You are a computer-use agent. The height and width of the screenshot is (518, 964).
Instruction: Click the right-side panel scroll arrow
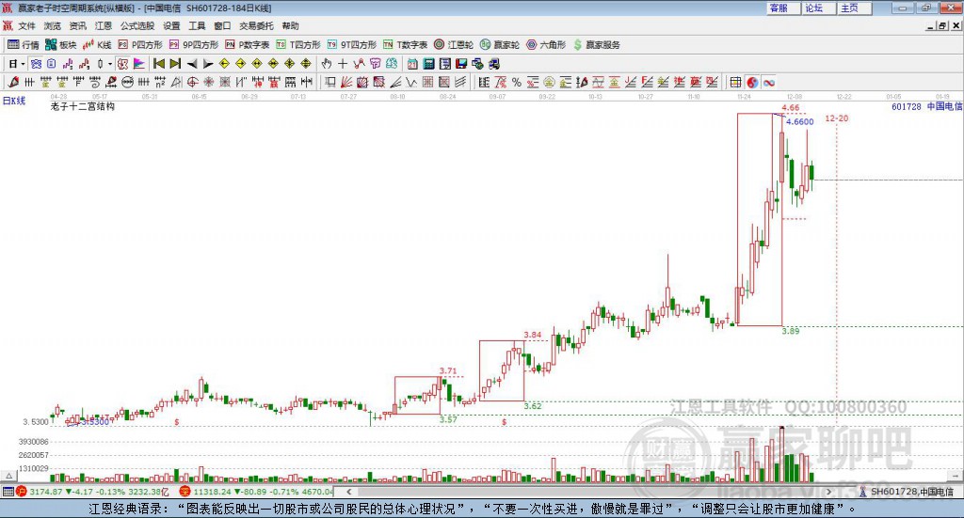click(956, 476)
